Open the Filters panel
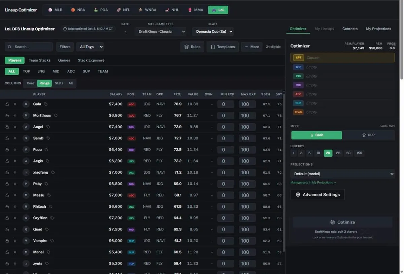The width and height of the screenshot is (404, 274). pos(65,47)
